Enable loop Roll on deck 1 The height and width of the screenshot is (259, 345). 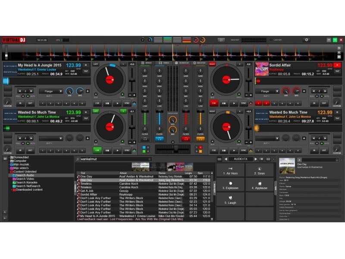tap(23, 96)
